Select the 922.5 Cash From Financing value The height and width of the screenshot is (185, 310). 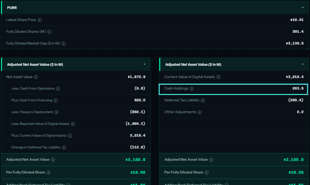pyautogui.click(x=140, y=100)
